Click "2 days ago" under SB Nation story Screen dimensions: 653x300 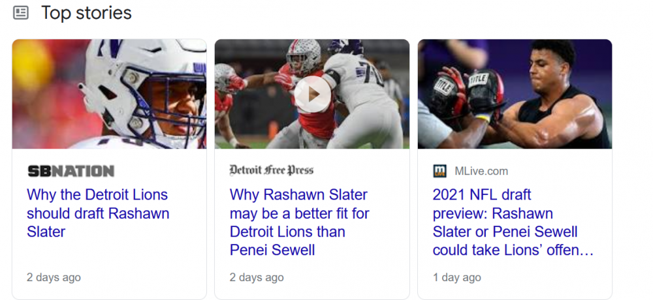[54, 277]
